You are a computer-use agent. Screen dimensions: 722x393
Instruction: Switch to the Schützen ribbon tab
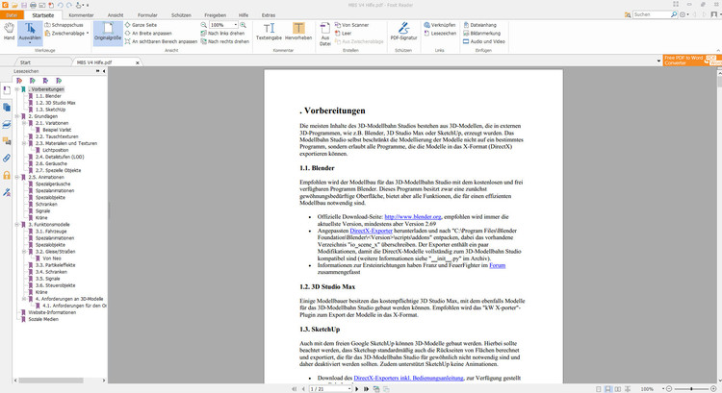[181, 15]
